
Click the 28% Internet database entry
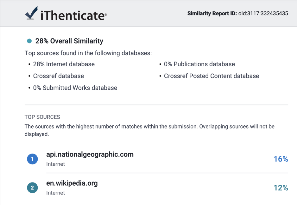(x=64, y=64)
